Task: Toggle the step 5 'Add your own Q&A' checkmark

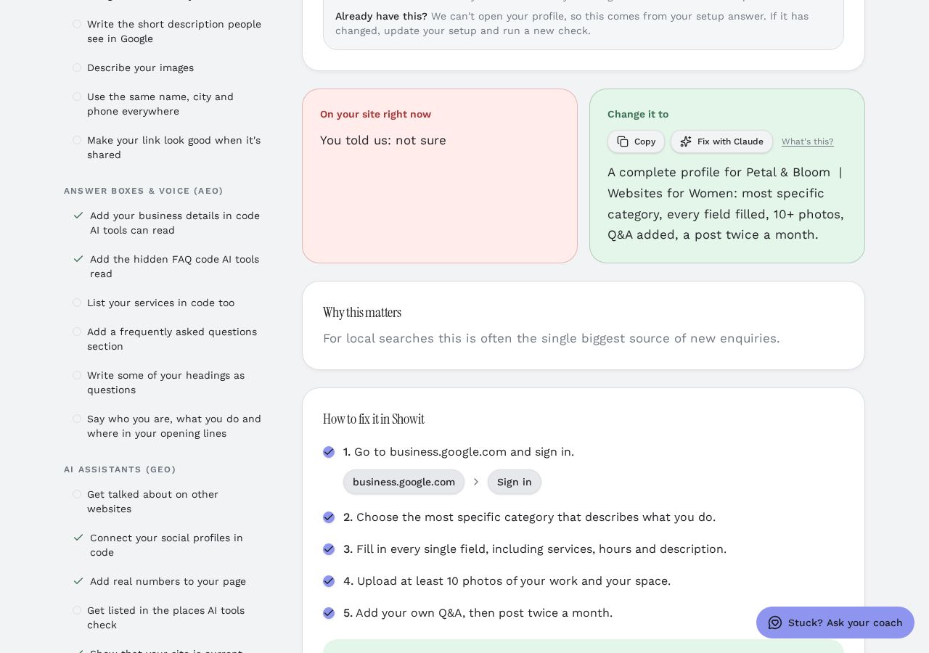Action: [x=329, y=613]
